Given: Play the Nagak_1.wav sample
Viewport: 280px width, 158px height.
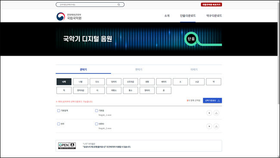Looking at the screenshot, I should click(x=209, y=113).
